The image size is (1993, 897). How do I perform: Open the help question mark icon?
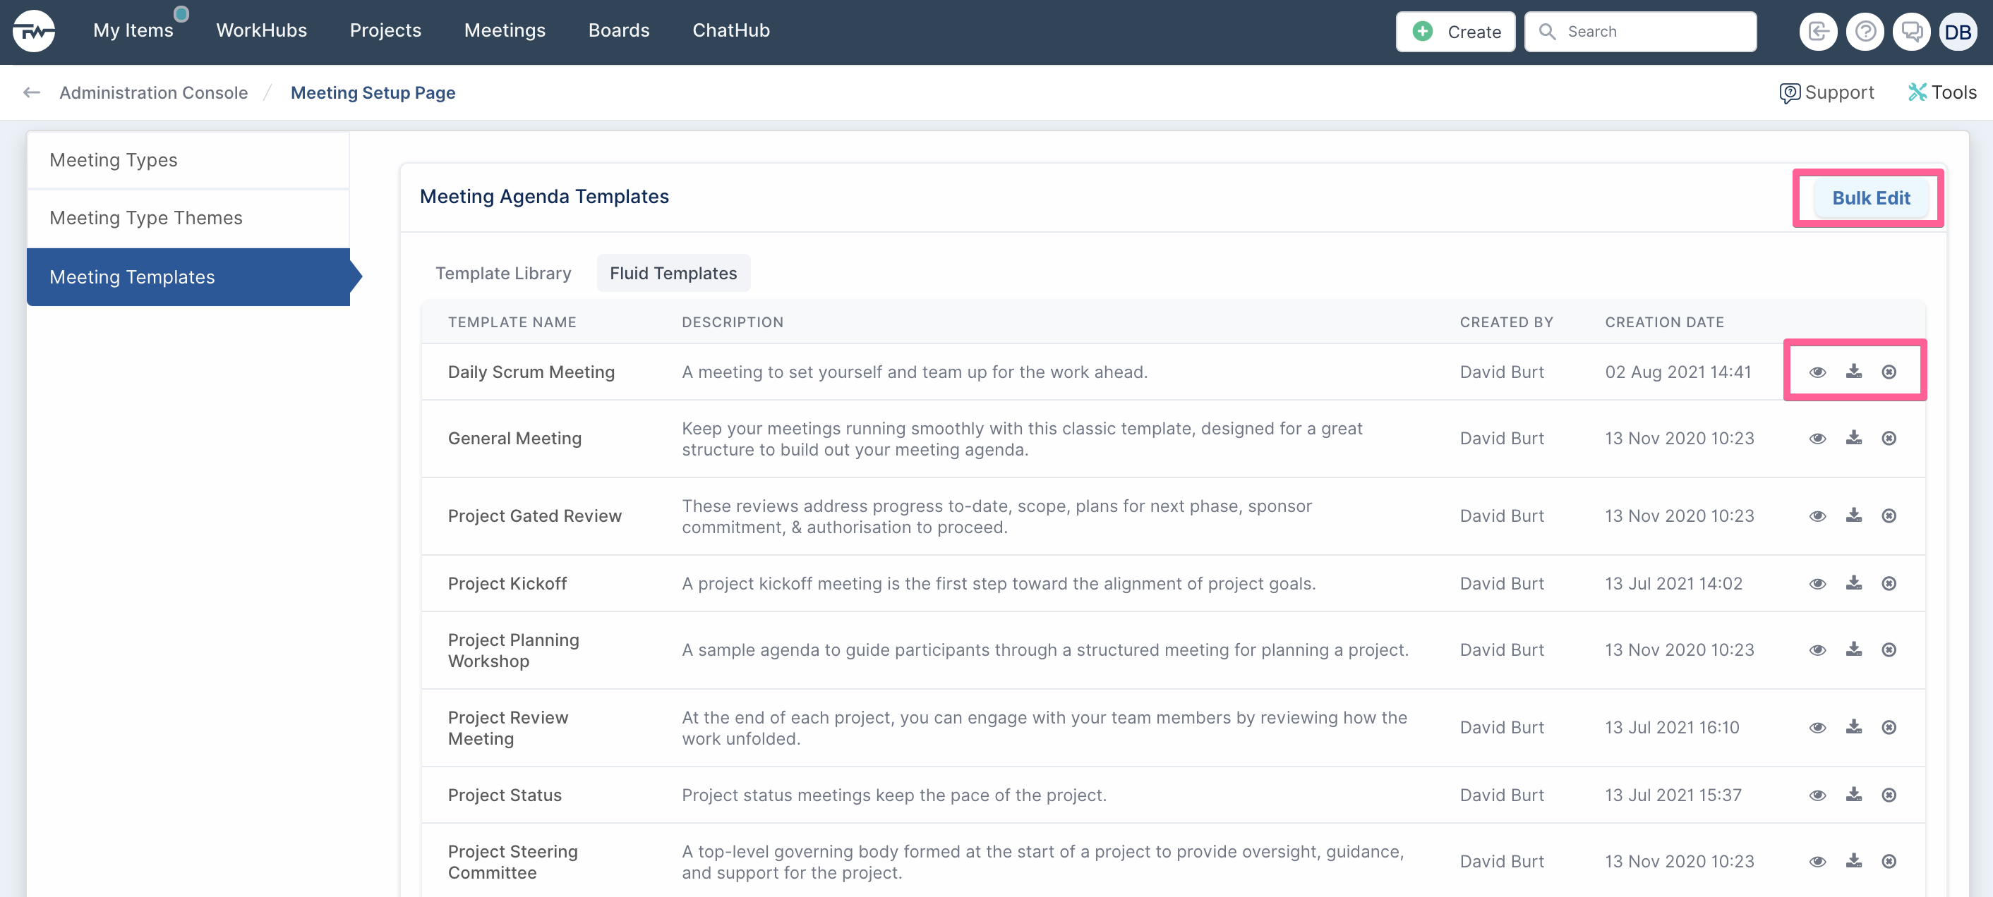click(1865, 32)
